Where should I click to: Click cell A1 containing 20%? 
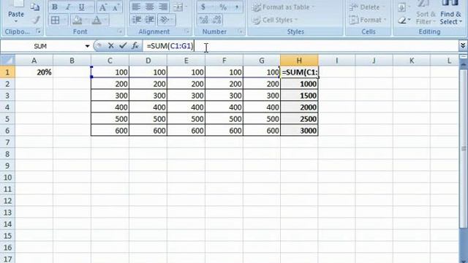(34, 72)
